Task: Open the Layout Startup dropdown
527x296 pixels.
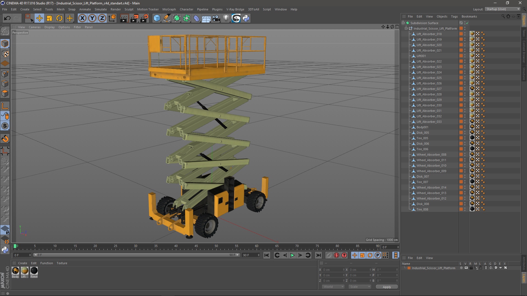Action: point(503,9)
